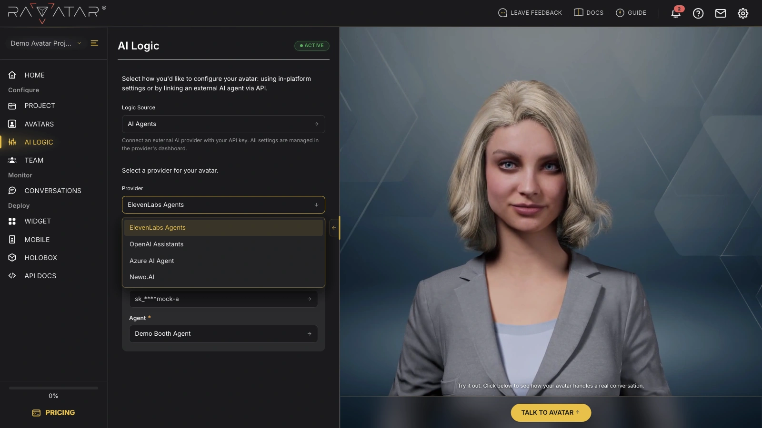Select OpenAI Assistants from the provider list
Screen dimensions: 762x428
tap(223, 244)
